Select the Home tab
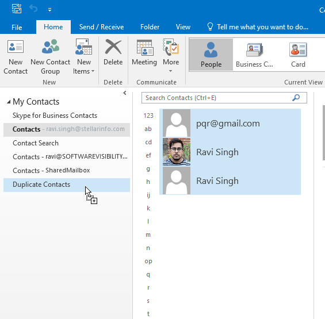This screenshot has height=319, width=325. pyautogui.click(x=53, y=27)
